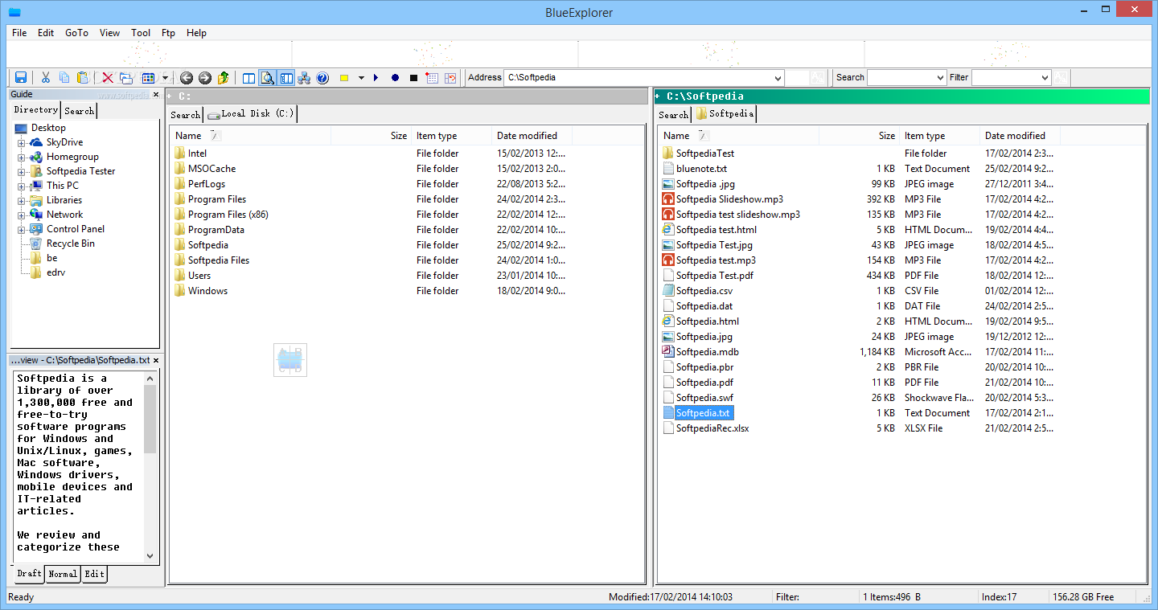Viewport: 1158px width, 610px height.
Task: Open the GoTo menu
Action: click(76, 33)
